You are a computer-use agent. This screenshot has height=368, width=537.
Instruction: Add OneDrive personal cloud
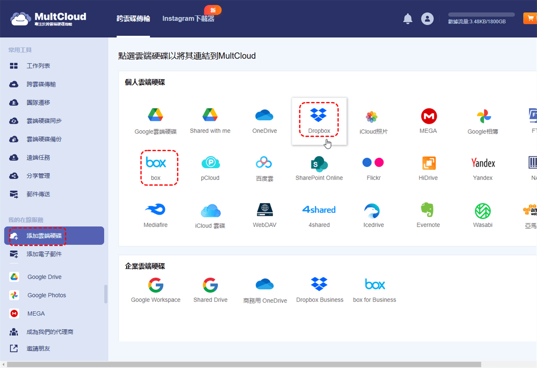[264, 121]
